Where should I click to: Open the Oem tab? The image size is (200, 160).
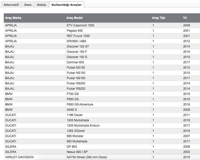pyautogui.click(x=28, y=5)
